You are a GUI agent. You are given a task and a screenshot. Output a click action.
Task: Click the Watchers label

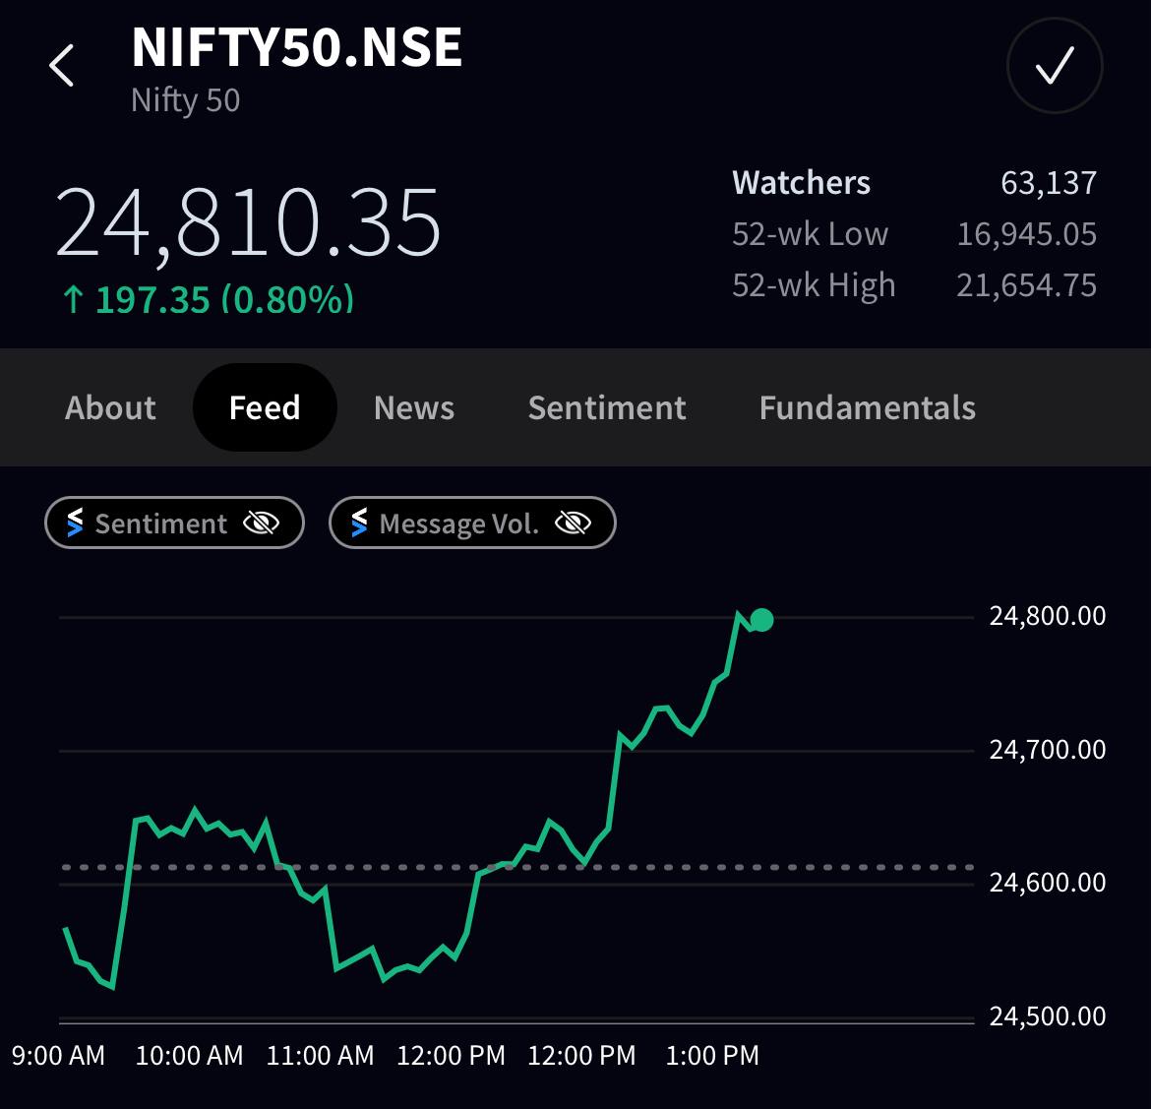(801, 182)
